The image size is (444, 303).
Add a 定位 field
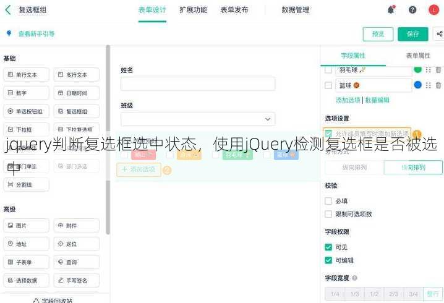tap(77, 244)
